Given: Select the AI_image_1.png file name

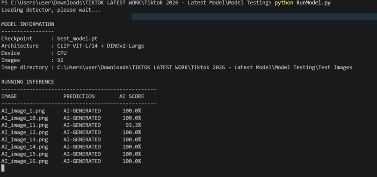Looking at the screenshot, I should pos(23,111).
